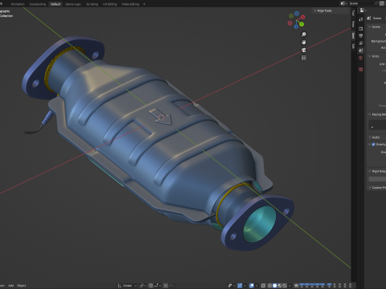Screen dimensions: 386x289
Task: Switch to the Compositing workspace tab
Action: click(x=38, y=4)
